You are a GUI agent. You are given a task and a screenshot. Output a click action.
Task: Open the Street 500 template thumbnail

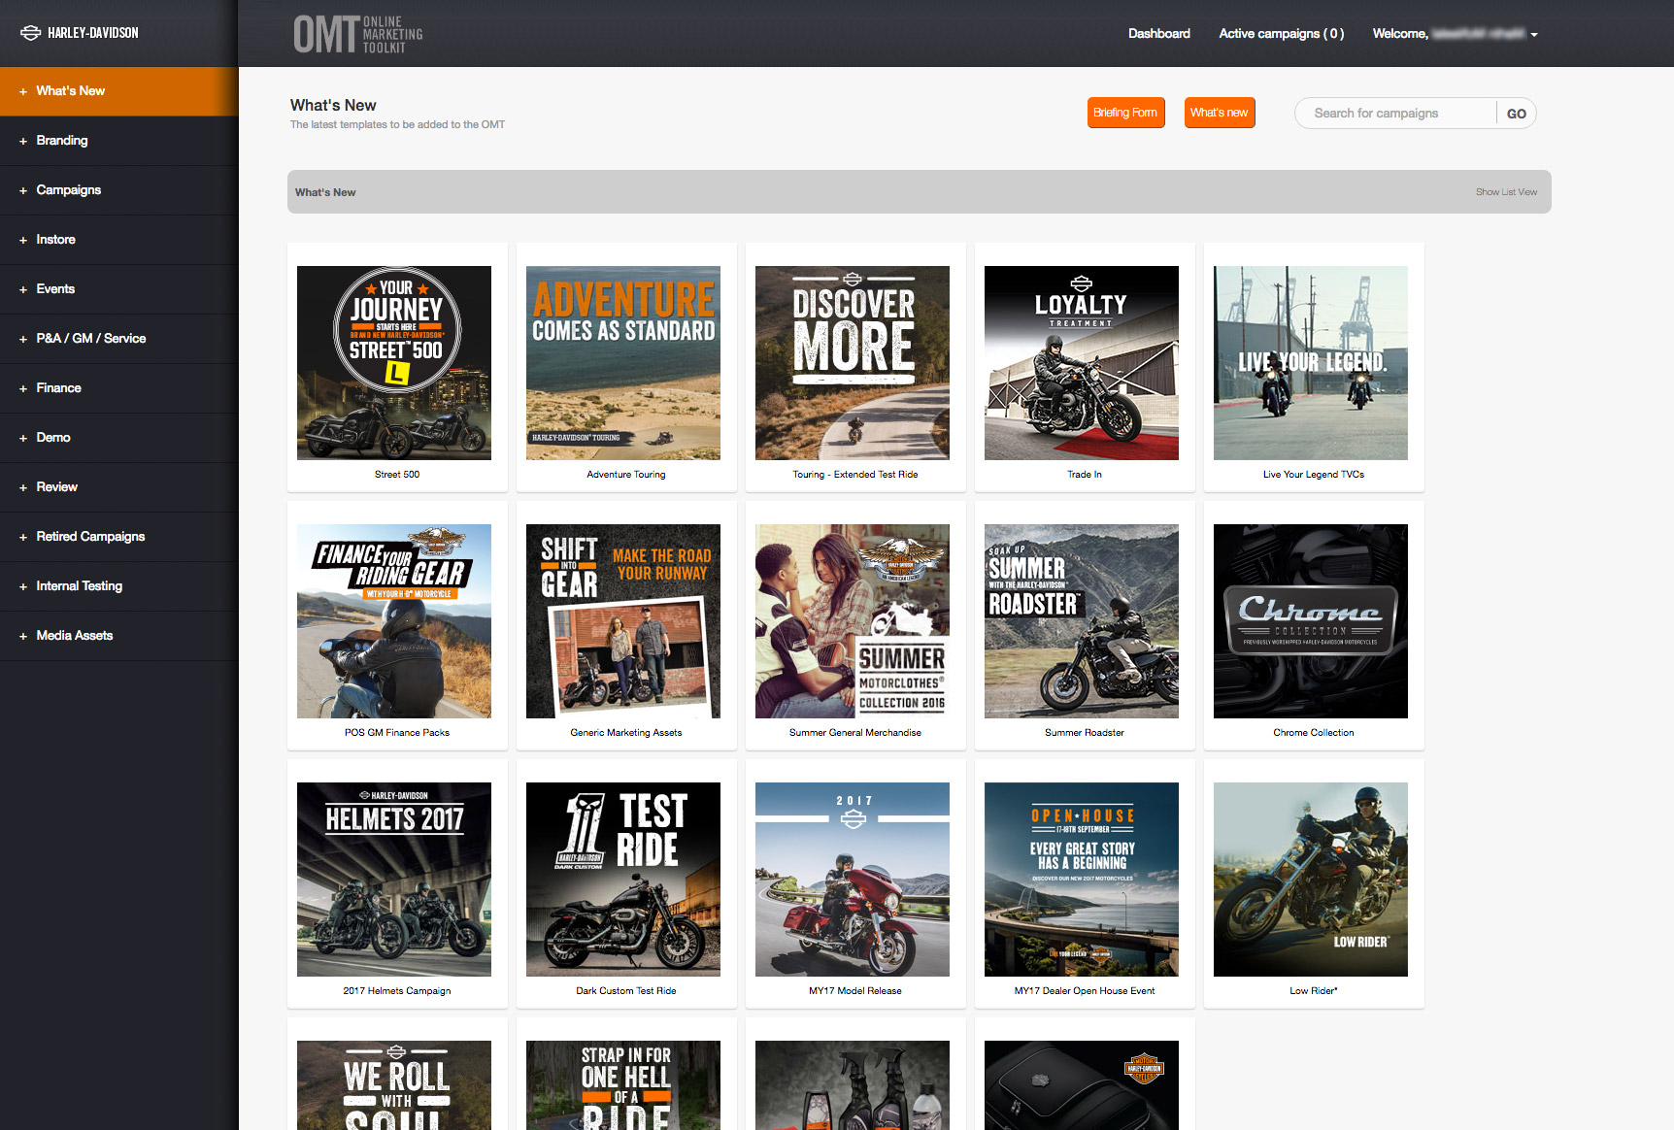[394, 363]
